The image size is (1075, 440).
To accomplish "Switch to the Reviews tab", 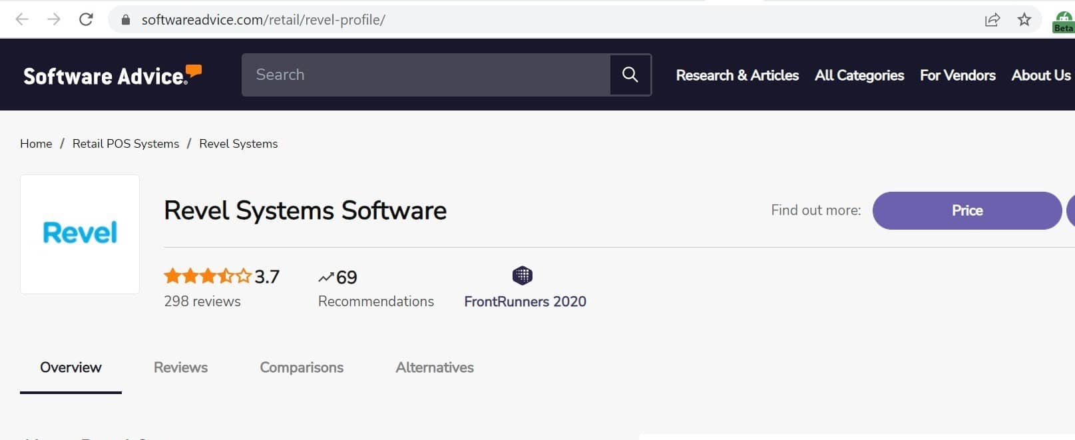I will [x=180, y=367].
